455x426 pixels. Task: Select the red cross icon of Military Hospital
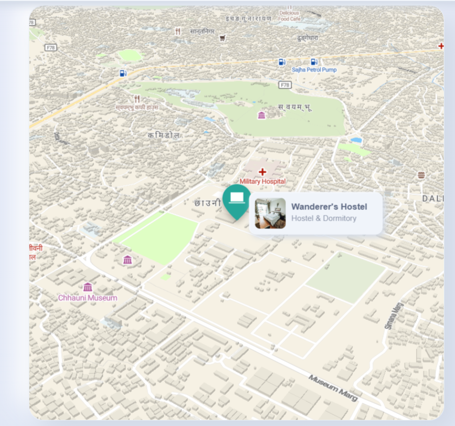click(263, 172)
